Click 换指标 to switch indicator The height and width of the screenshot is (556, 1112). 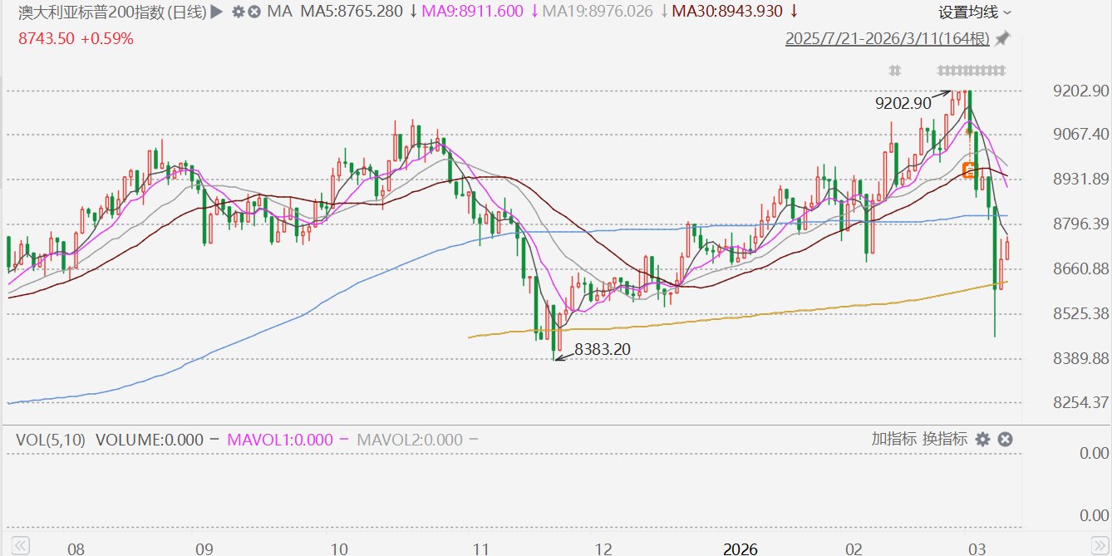tap(944, 439)
